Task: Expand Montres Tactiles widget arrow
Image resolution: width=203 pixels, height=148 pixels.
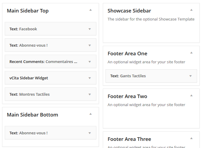Action: pos(89,95)
